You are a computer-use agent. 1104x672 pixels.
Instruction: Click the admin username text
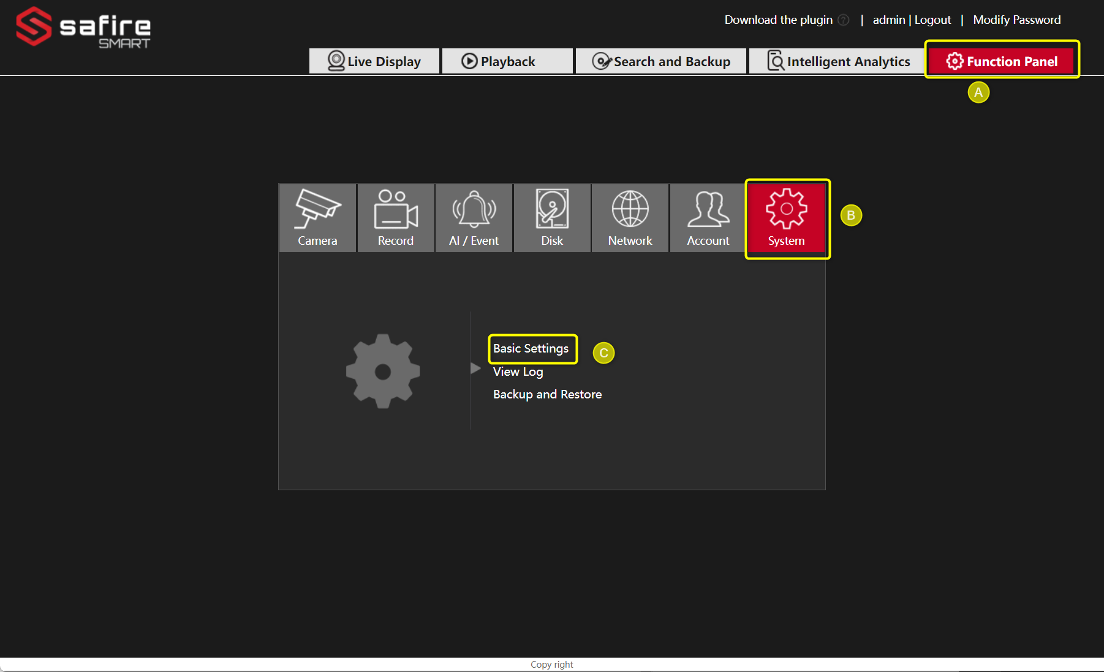point(888,20)
